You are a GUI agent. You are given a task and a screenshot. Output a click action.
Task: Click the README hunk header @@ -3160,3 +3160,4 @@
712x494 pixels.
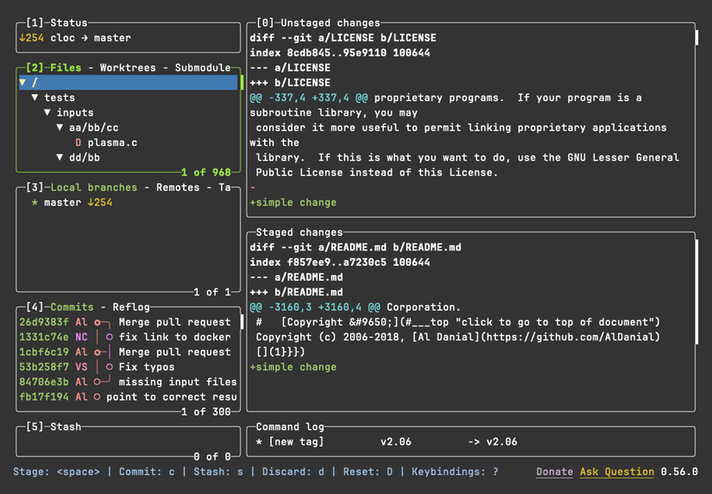click(315, 307)
